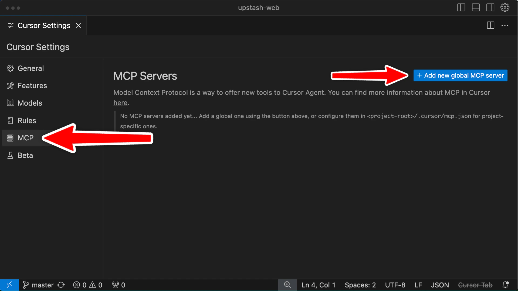Click the General gear icon
518x291 pixels.
pos(10,68)
